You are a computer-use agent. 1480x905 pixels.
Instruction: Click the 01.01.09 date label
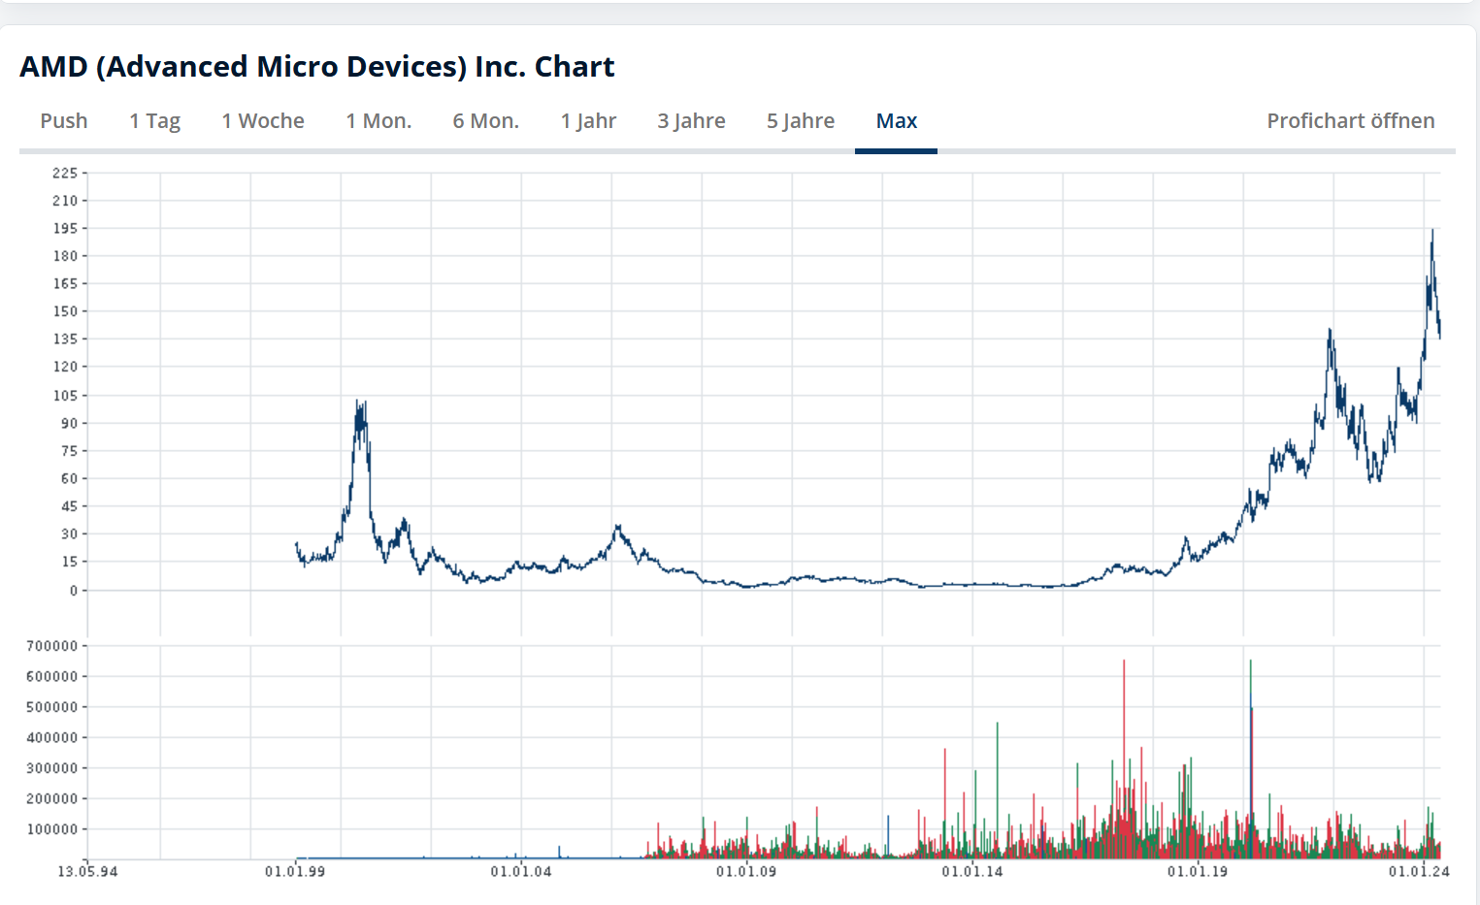click(x=746, y=871)
